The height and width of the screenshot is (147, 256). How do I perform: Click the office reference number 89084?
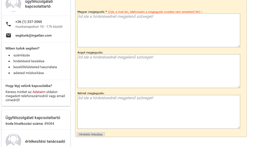pyautogui.click(x=49, y=123)
